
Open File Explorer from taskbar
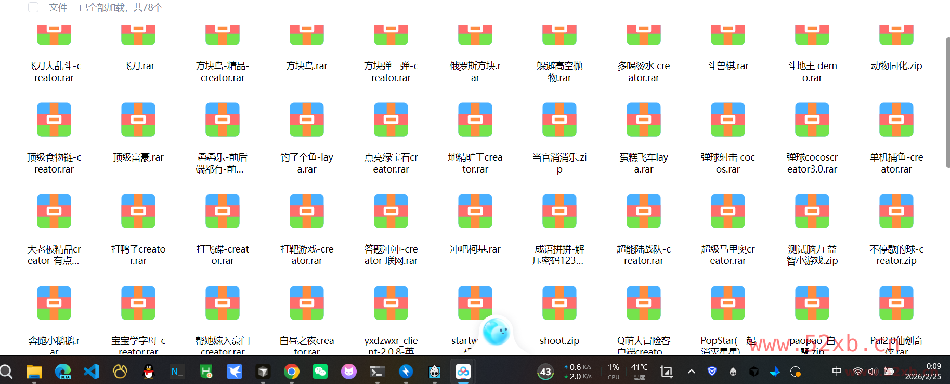34,372
